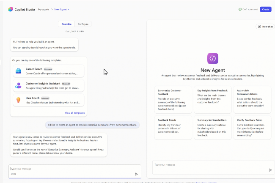Send message in the left chat box
275x183 pixels.
[x=137, y=174]
